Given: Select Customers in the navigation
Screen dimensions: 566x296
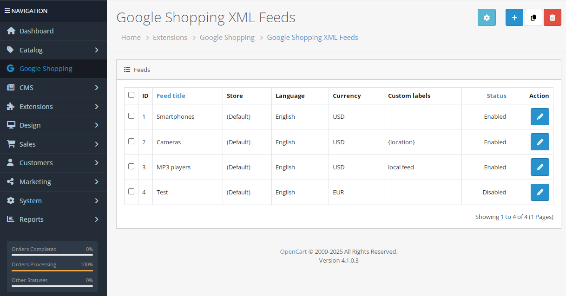Looking at the screenshot, I should [53, 163].
